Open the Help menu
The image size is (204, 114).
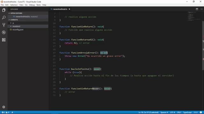click(44, 5)
